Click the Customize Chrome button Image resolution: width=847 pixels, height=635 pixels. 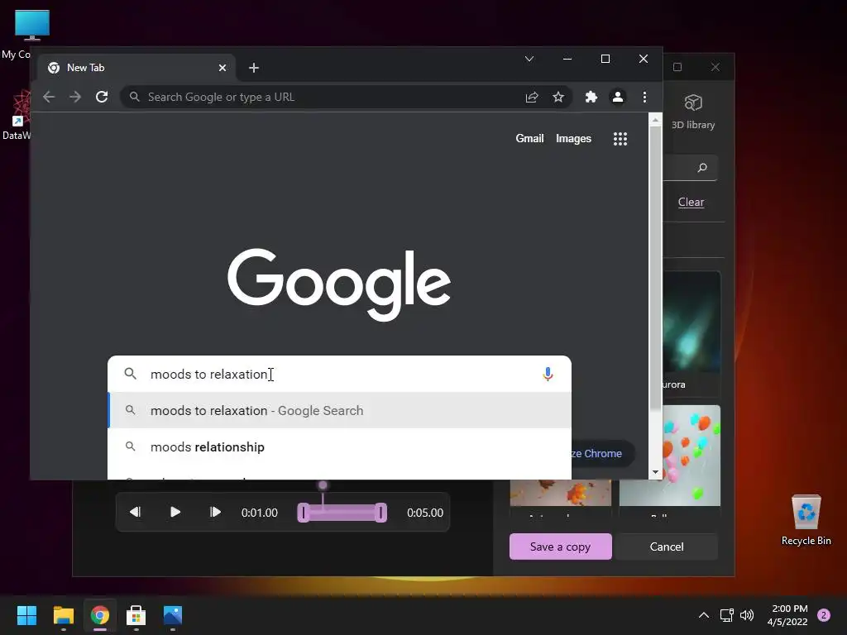(x=601, y=453)
